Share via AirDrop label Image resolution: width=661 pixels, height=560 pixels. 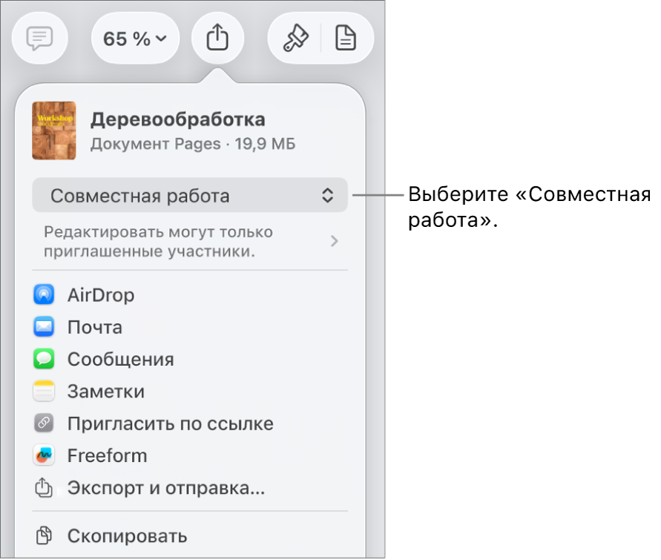click(101, 295)
